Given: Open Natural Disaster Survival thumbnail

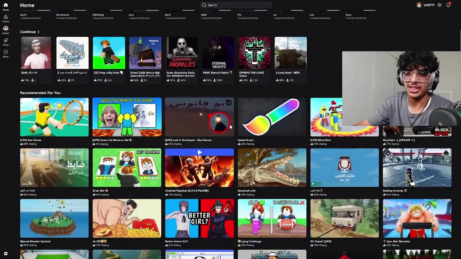Looking at the screenshot, I should tap(54, 218).
